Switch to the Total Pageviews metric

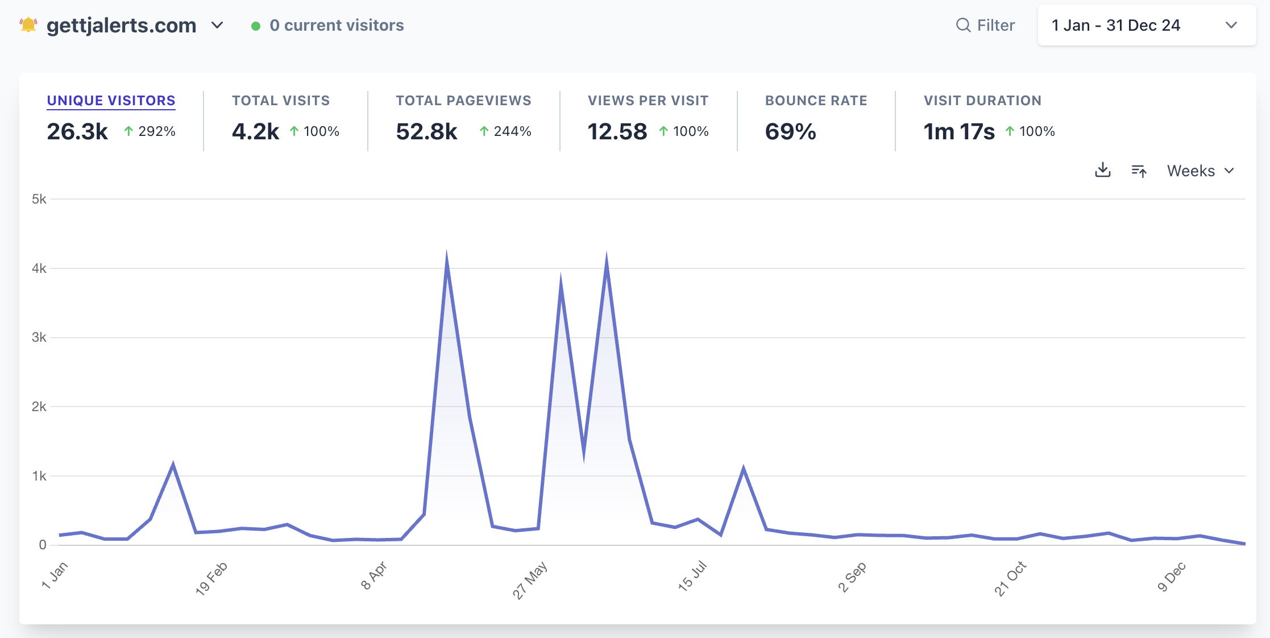[x=463, y=101]
